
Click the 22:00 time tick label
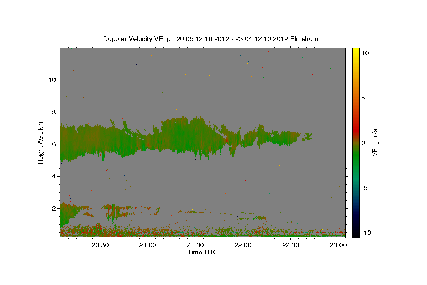tap(243, 245)
